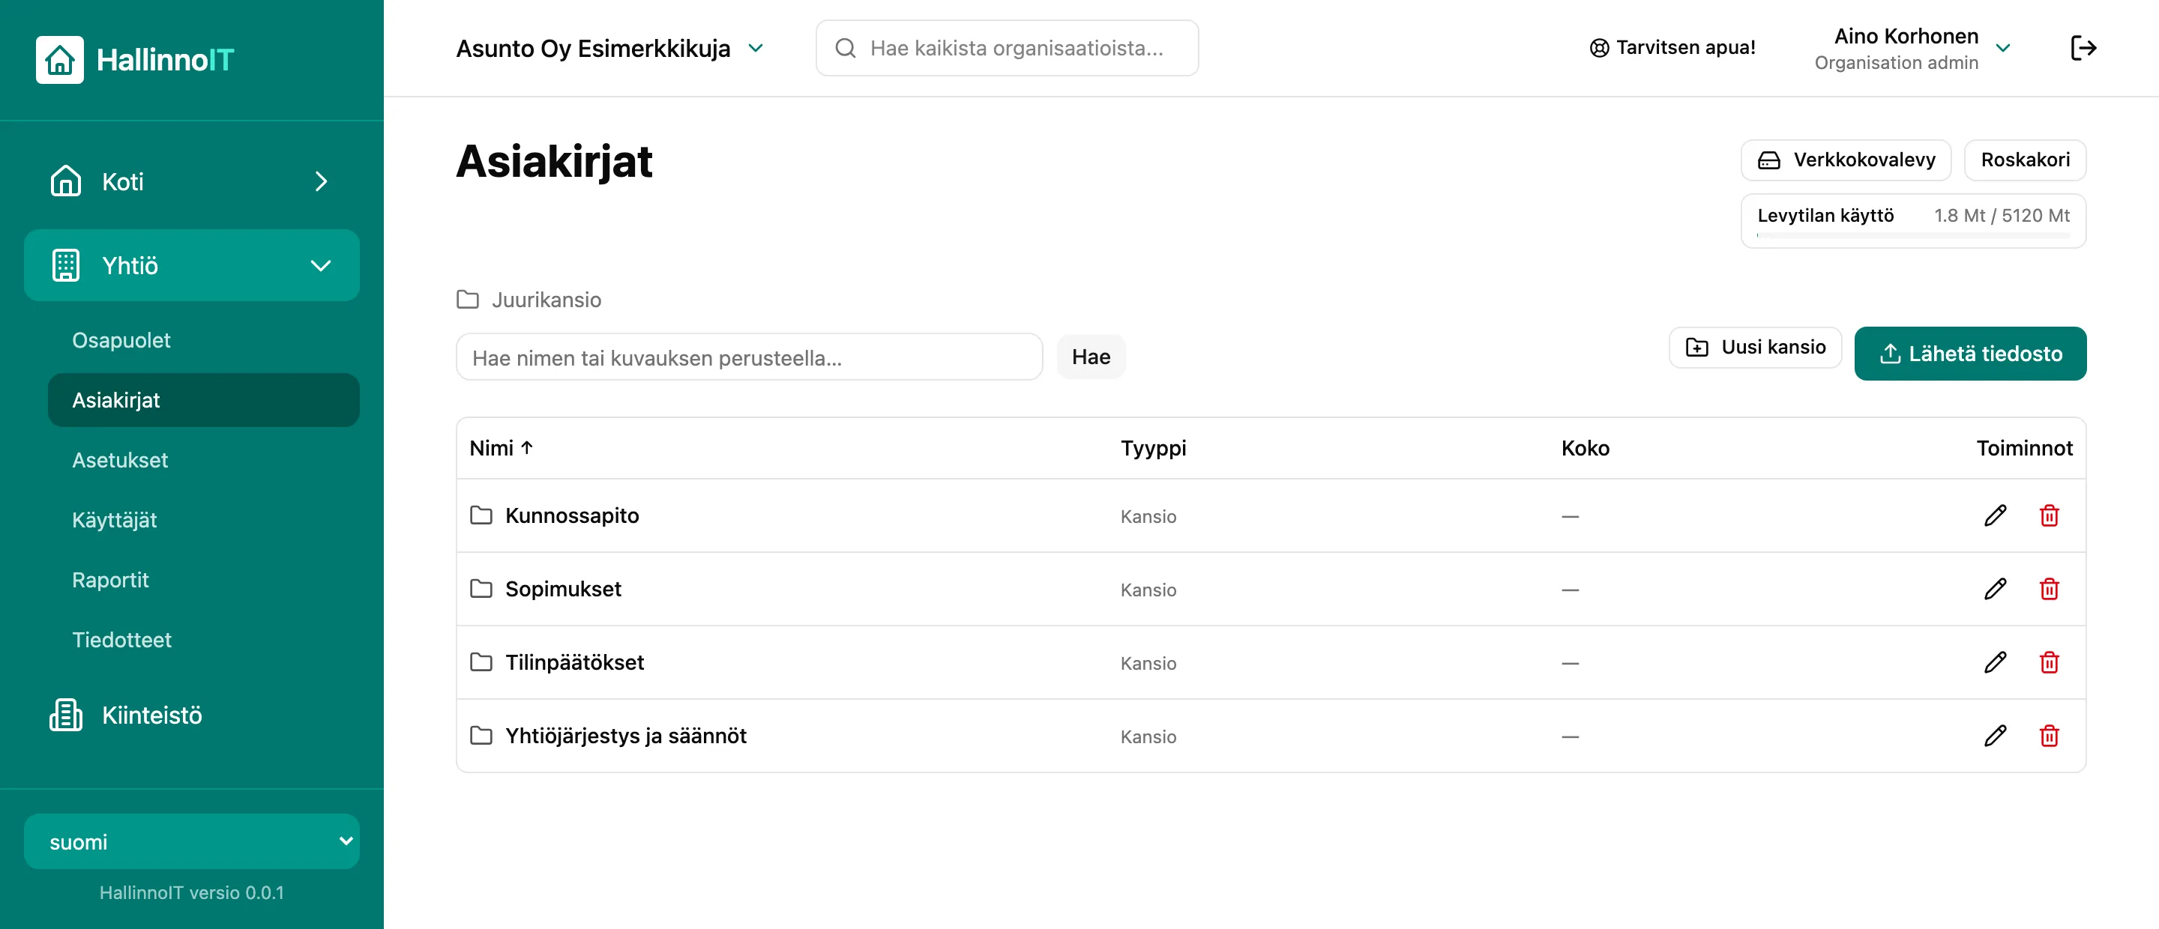Viewport: 2159px width, 929px height.
Task: Click the Juurikansio folder icon in breadcrumb
Action: click(x=468, y=299)
